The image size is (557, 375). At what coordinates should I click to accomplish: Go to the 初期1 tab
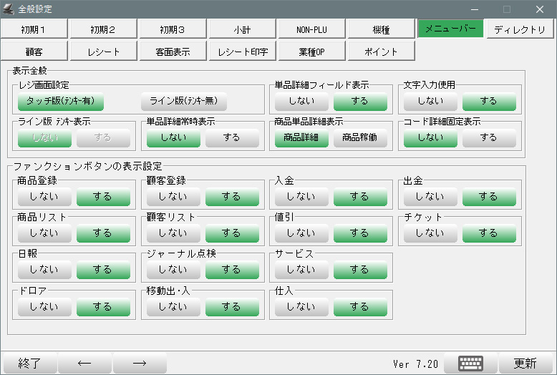34,29
